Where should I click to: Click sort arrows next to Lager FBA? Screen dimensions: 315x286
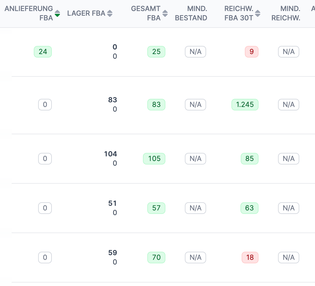(109, 13)
